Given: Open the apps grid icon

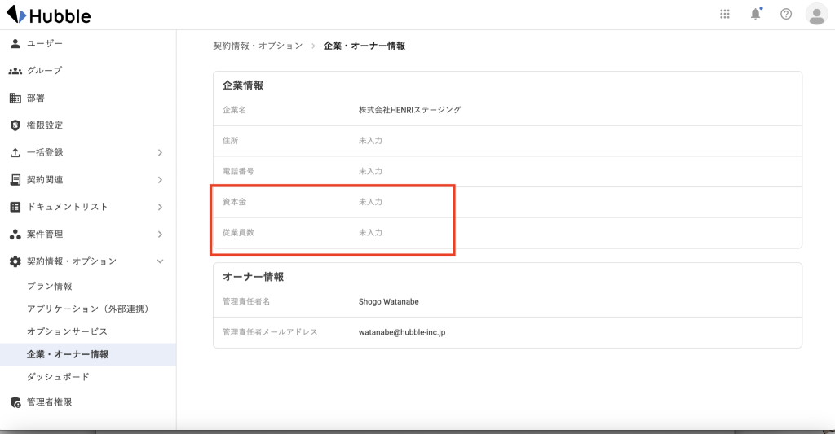Looking at the screenshot, I should click(725, 14).
